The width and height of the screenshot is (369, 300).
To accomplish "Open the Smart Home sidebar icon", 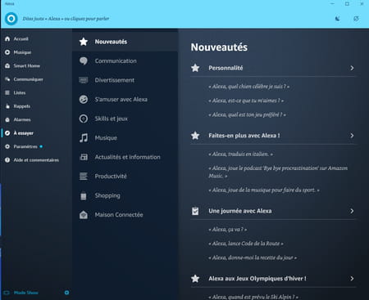I will tap(7, 65).
